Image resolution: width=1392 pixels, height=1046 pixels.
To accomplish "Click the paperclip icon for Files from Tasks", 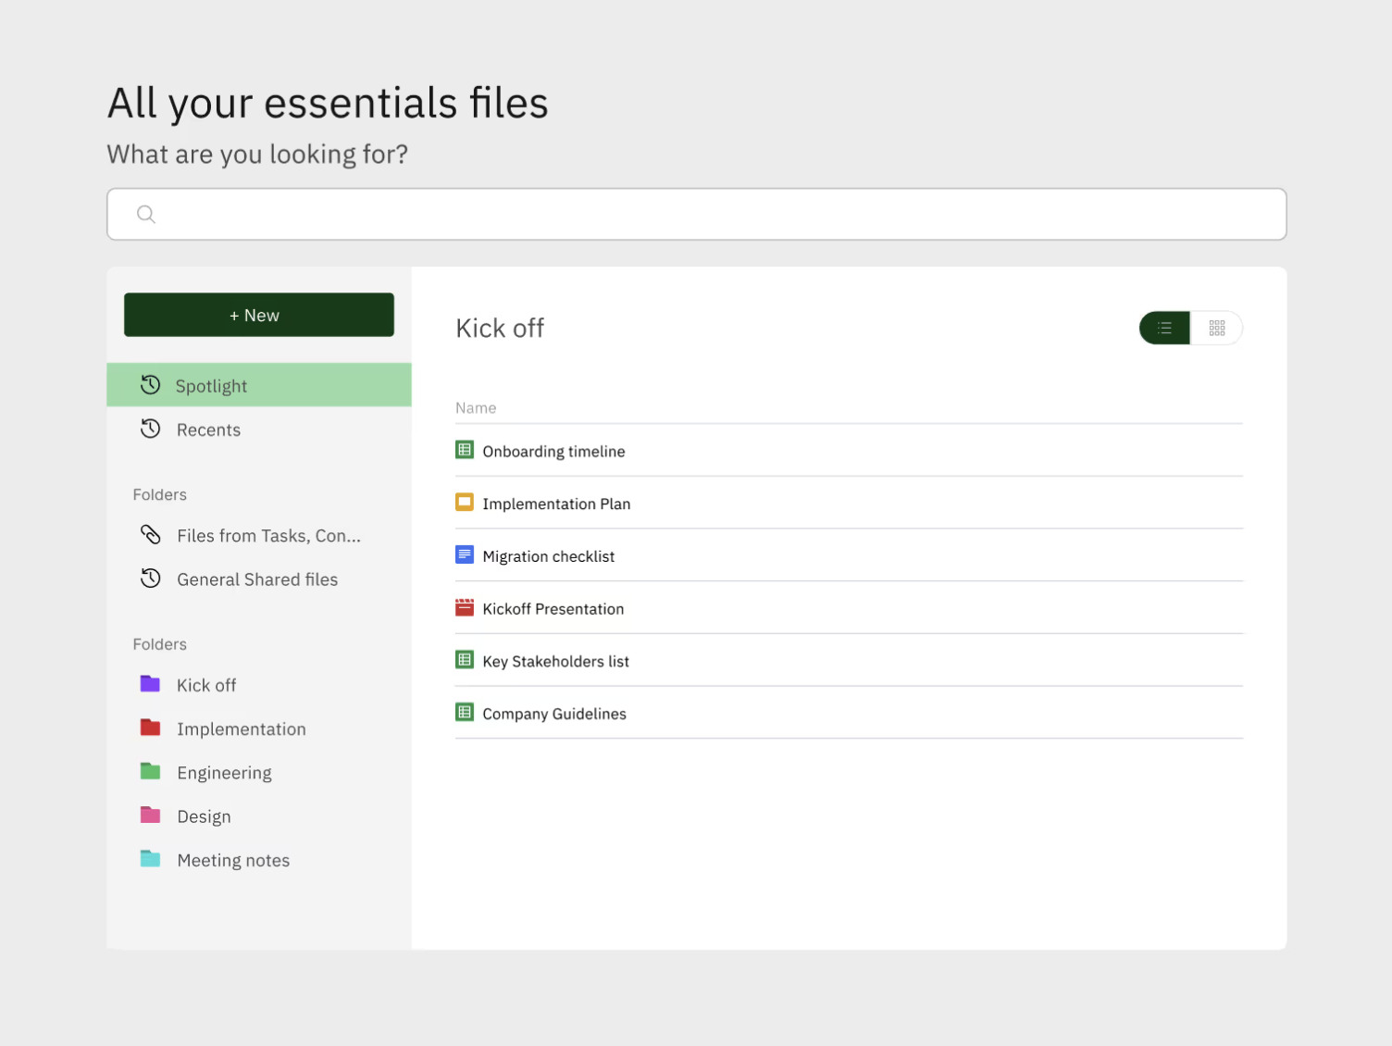I will [x=150, y=535].
